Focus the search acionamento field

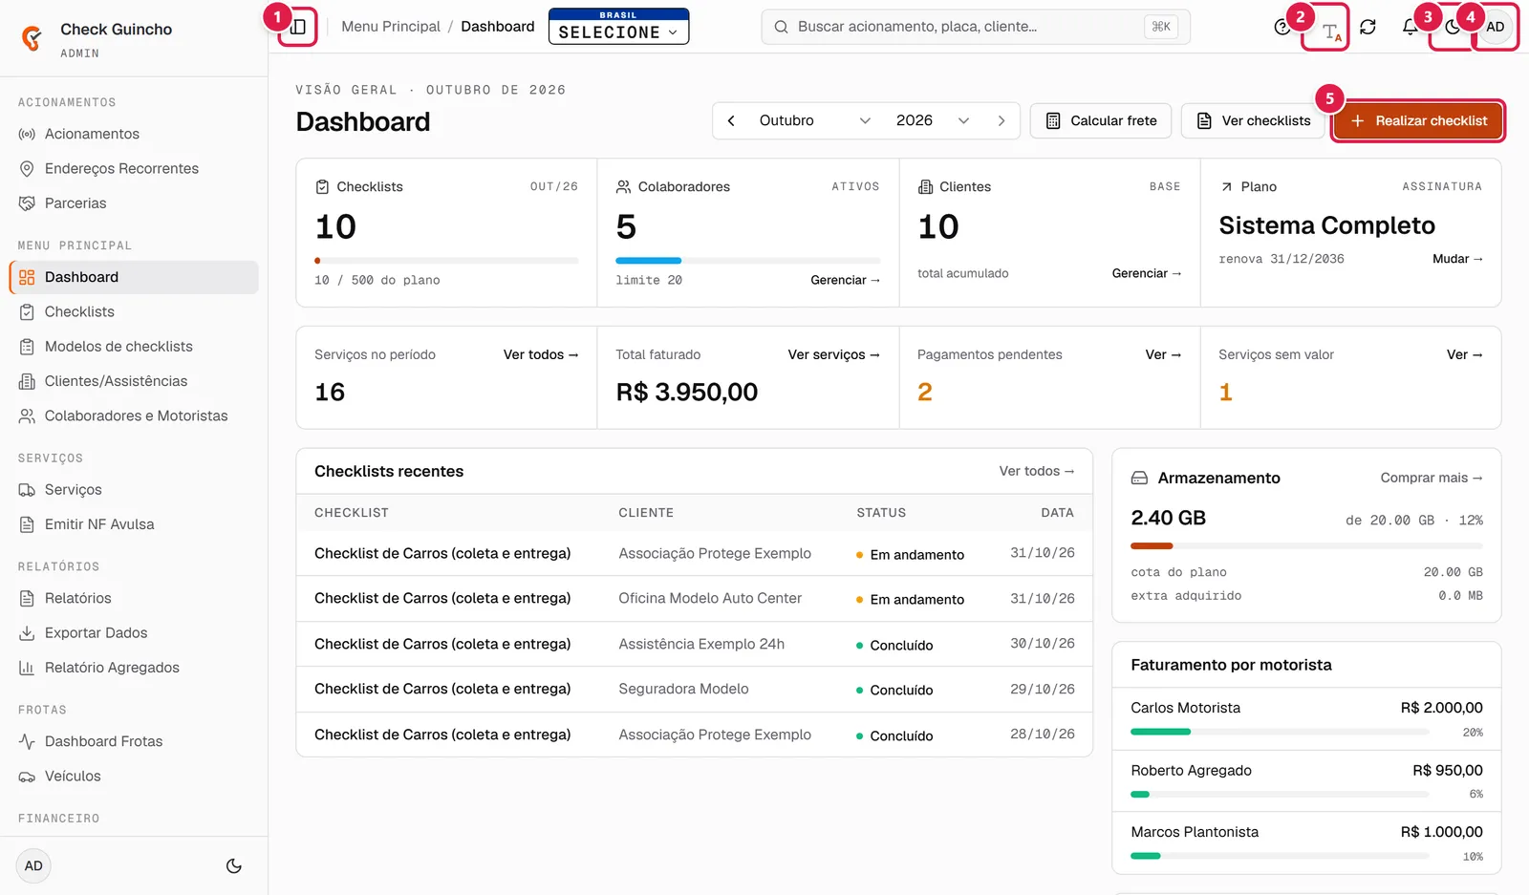click(x=976, y=27)
